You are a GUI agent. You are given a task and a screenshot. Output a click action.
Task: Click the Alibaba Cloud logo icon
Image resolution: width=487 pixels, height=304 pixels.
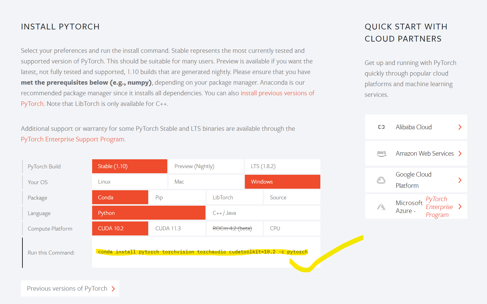(x=381, y=127)
